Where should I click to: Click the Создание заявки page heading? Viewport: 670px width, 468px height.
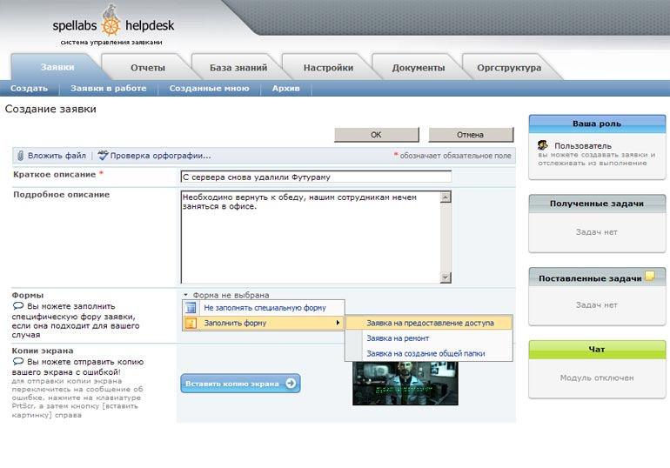(50, 109)
